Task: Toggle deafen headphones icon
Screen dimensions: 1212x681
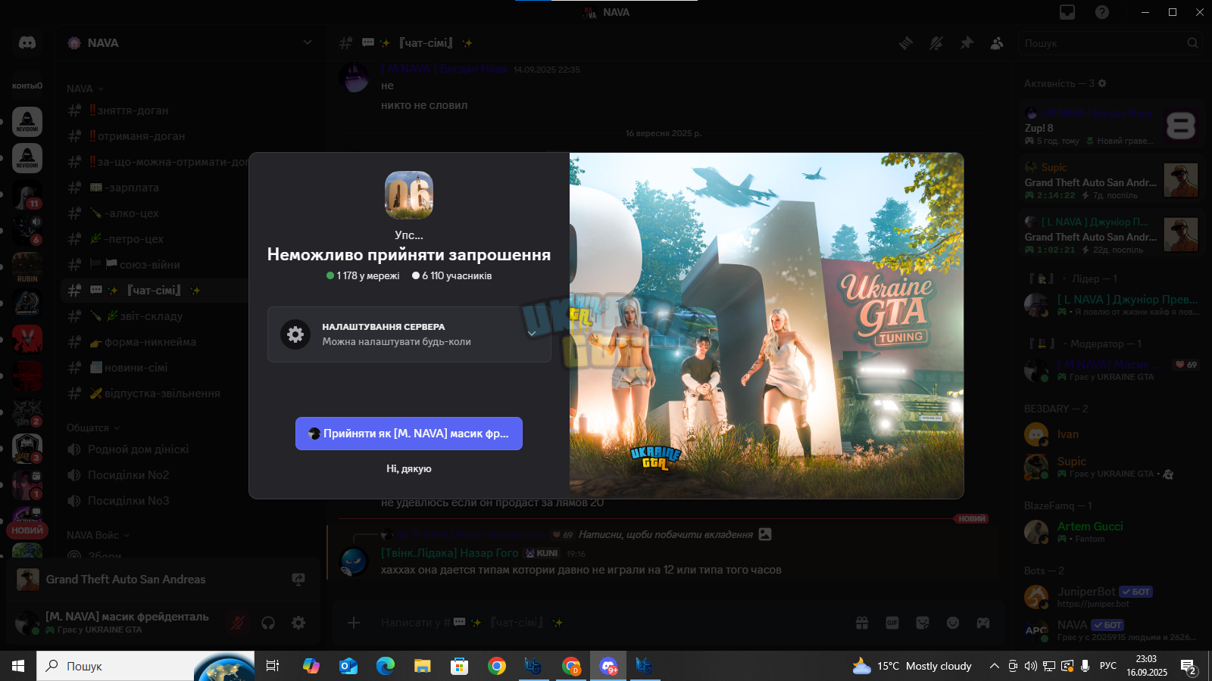Action: tap(268, 623)
